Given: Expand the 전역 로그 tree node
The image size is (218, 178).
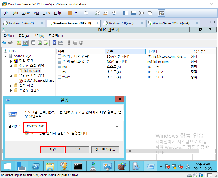Looking at the screenshot, I should (11, 61).
